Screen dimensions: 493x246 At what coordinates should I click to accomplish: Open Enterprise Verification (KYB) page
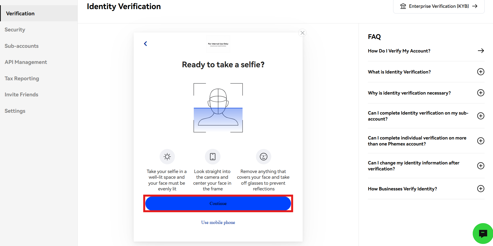point(439,6)
